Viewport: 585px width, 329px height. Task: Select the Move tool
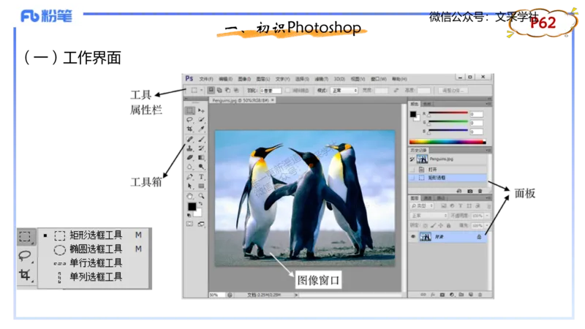point(201,110)
